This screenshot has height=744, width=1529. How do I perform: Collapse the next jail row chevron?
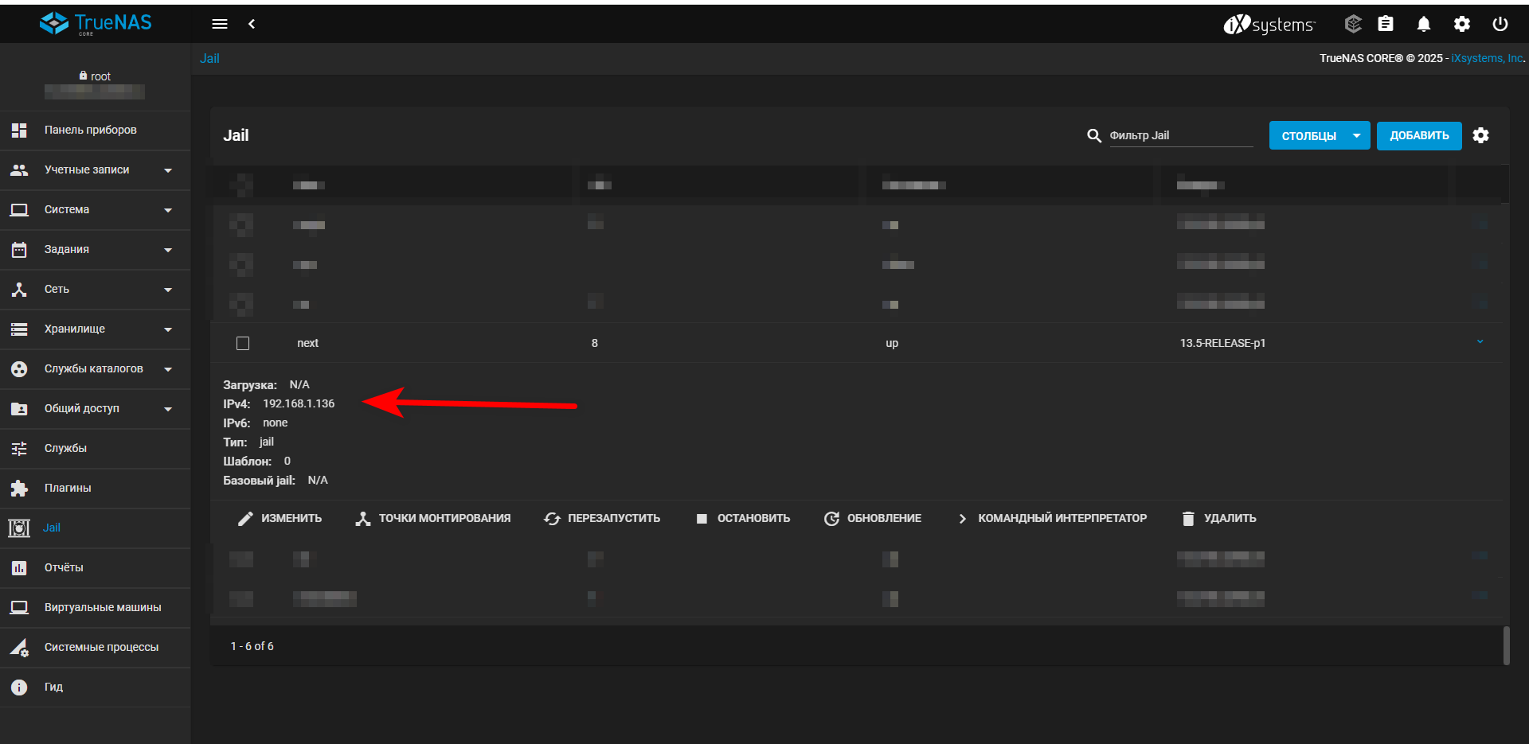pos(1480,342)
